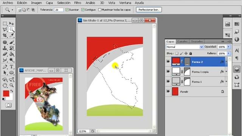242x136 pixels.
Task: Open the Filtro menu
Action: click(78, 3)
